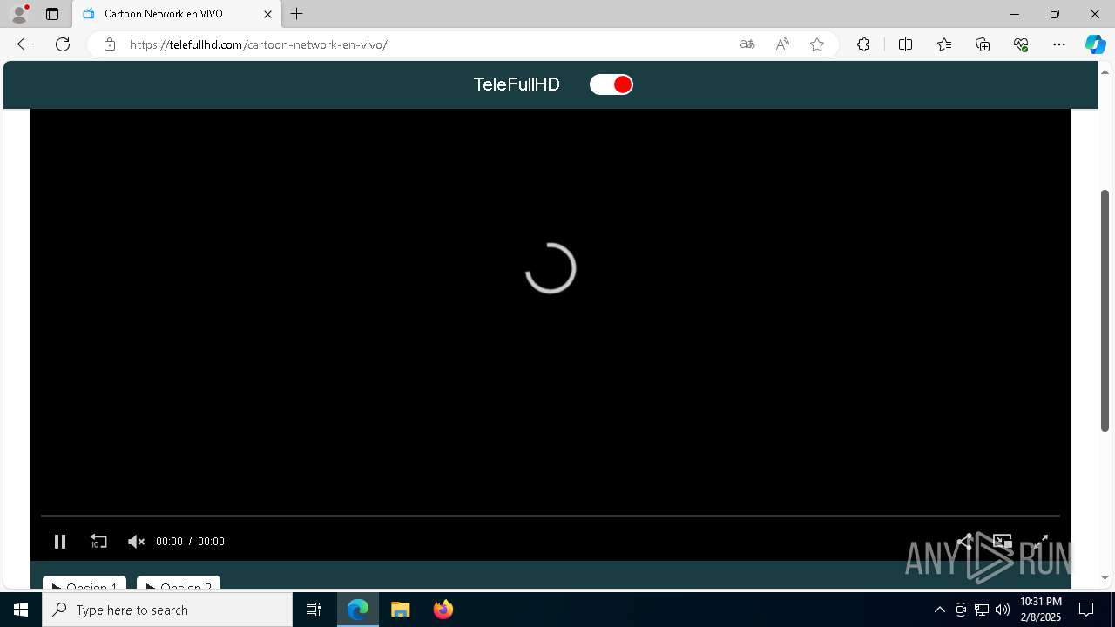Enable picture-in-picture mode on player

[1002, 542]
